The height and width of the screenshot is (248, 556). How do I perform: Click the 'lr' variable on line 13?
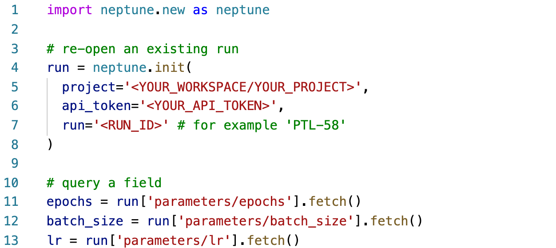tap(54, 240)
